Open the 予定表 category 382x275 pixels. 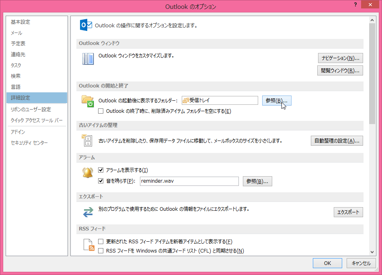37,43
